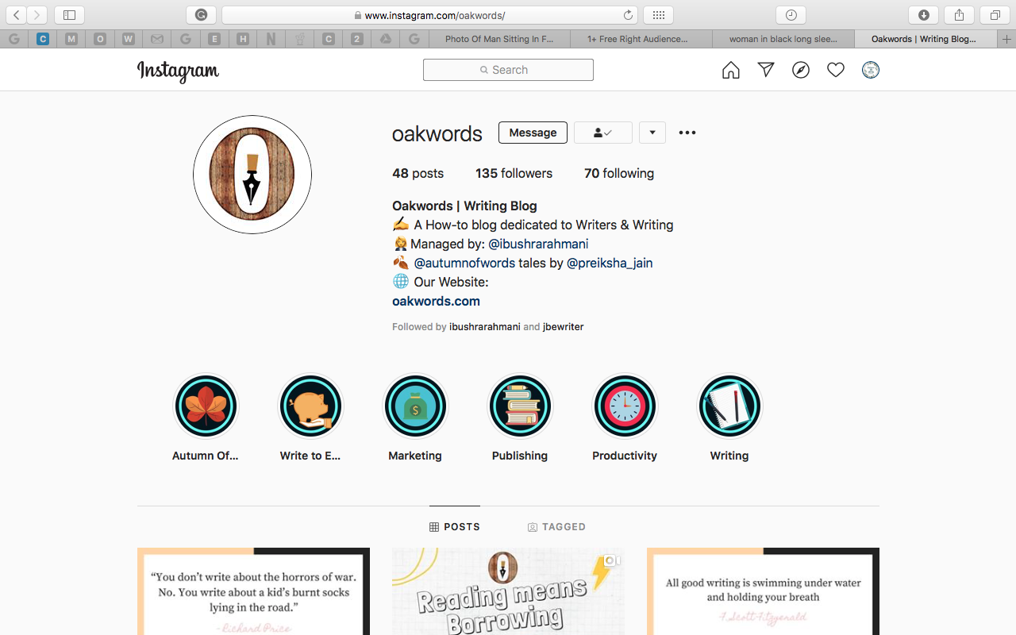Screen dimensions: 1016x635
Task: Open the @autumnofwords mention link
Action: coord(464,263)
